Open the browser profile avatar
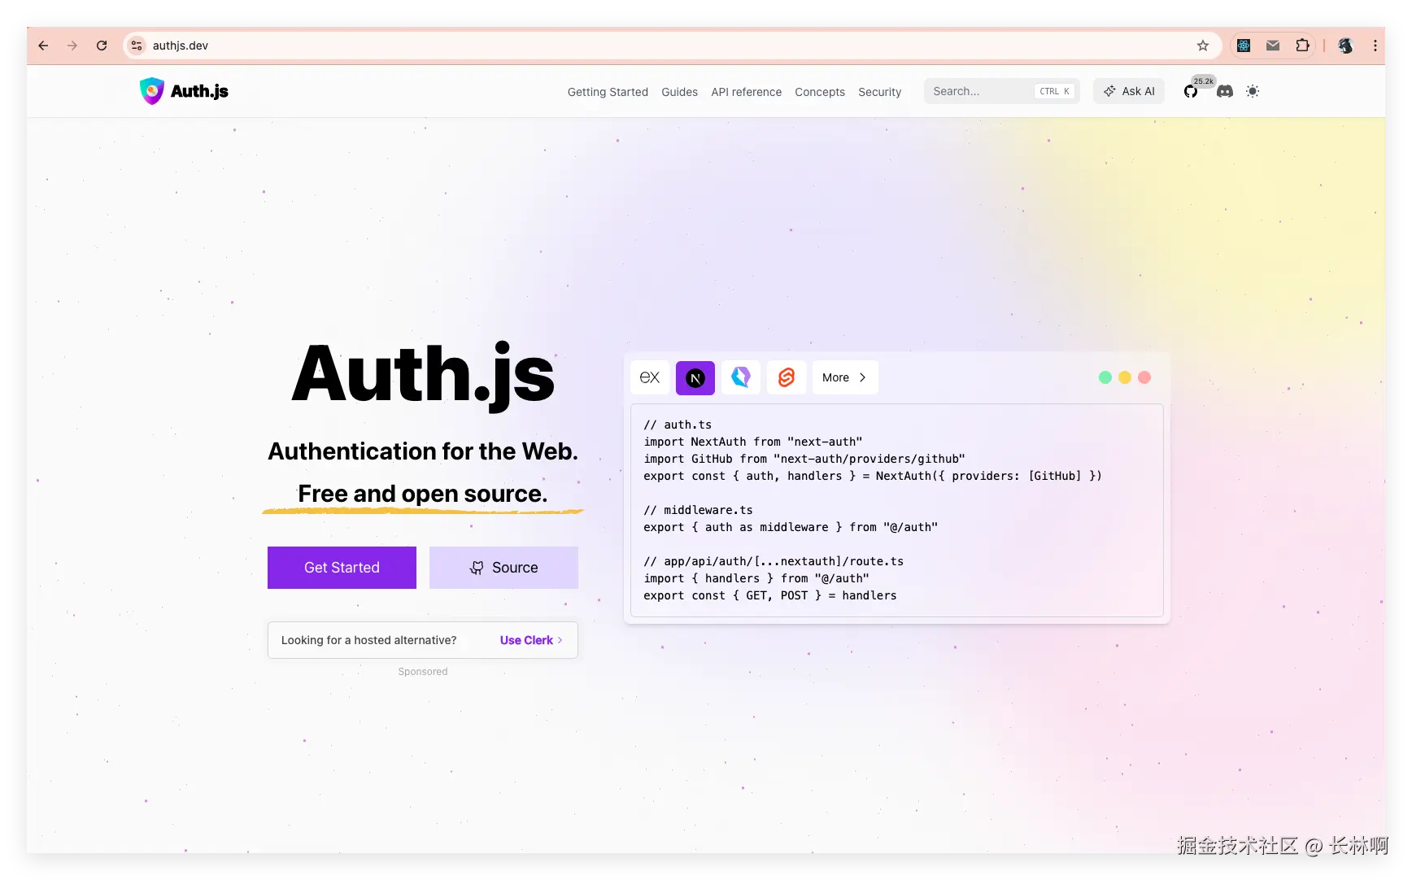1412x880 pixels. click(x=1345, y=46)
